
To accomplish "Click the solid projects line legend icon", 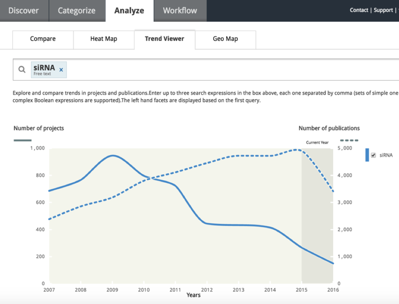I will pos(22,140).
